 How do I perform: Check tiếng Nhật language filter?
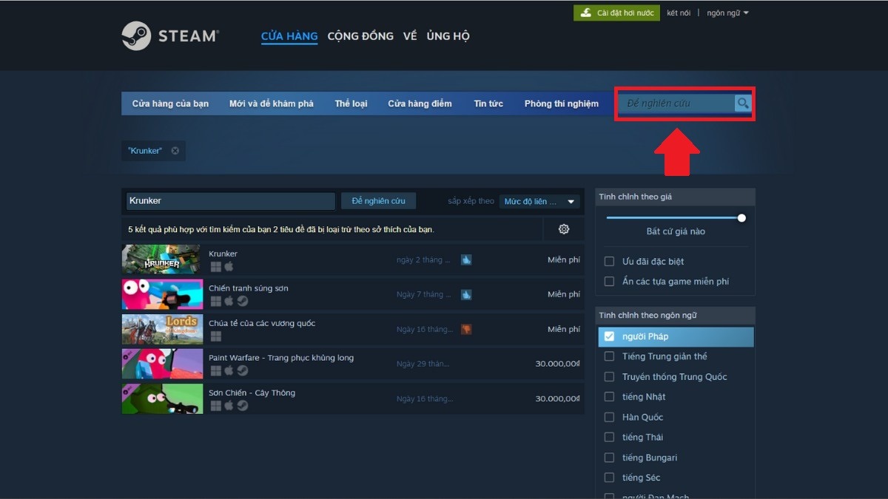609,397
